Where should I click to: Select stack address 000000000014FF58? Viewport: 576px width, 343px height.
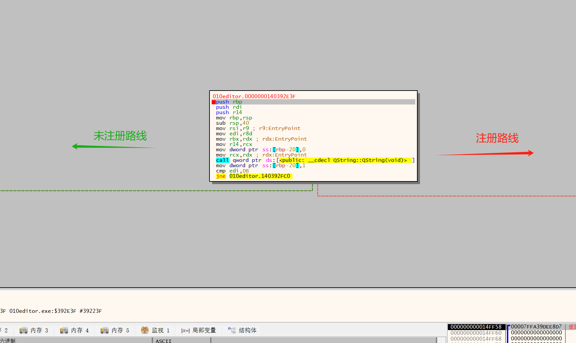point(476,327)
